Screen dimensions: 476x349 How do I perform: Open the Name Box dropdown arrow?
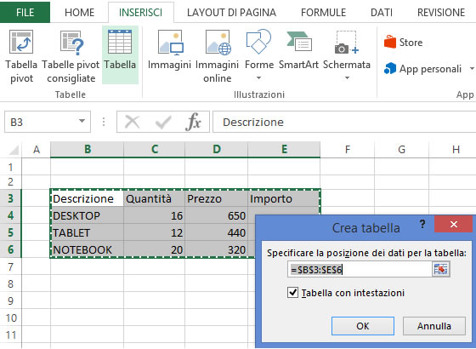[x=82, y=121]
